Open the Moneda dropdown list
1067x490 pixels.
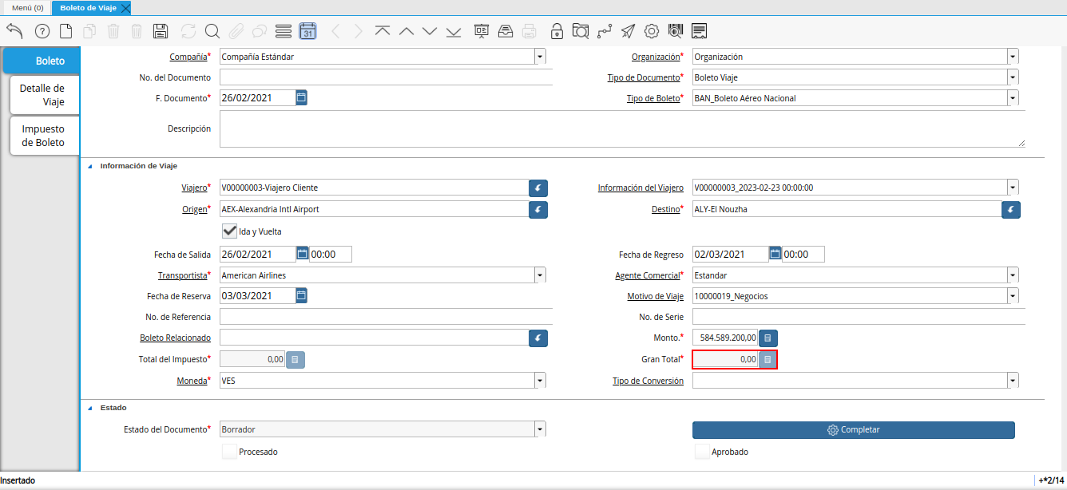[x=540, y=381]
